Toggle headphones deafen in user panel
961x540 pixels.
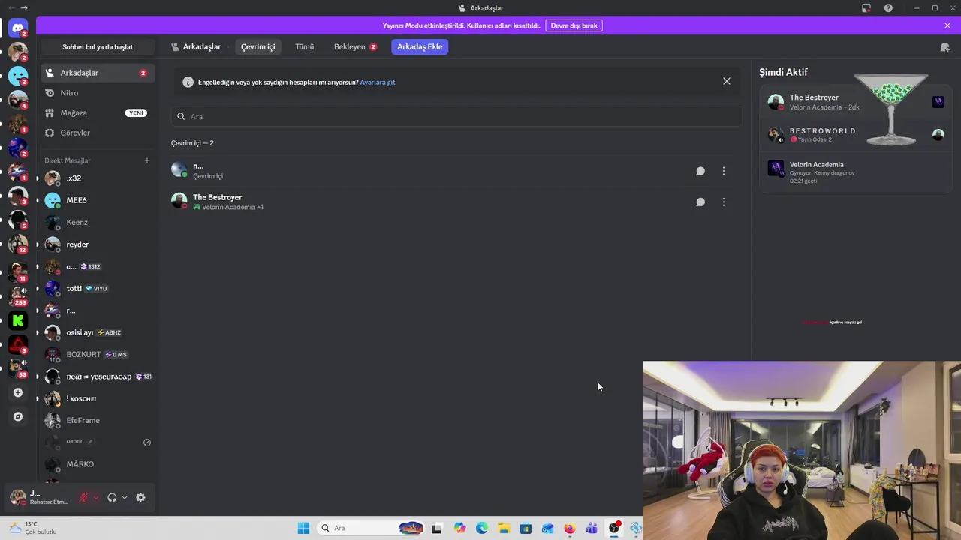pyautogui.click(x=112, y=497)
